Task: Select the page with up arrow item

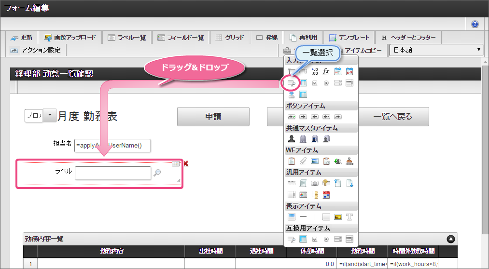Action: (338, 183)
